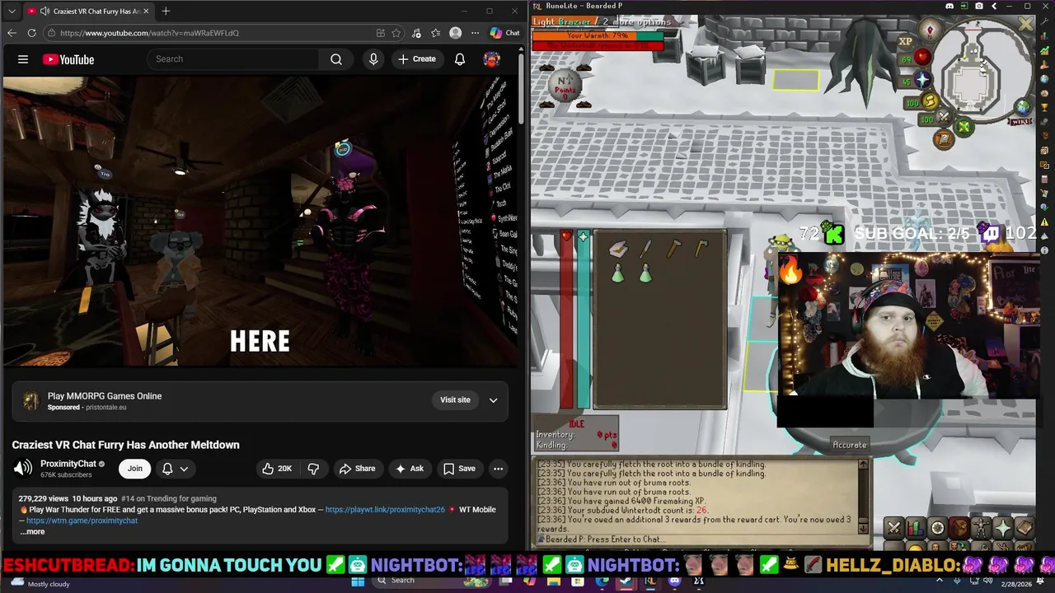Expand Edge tab actions dropdown
Viewport: 1055px width, 593px height.
[x=11, y=11]
